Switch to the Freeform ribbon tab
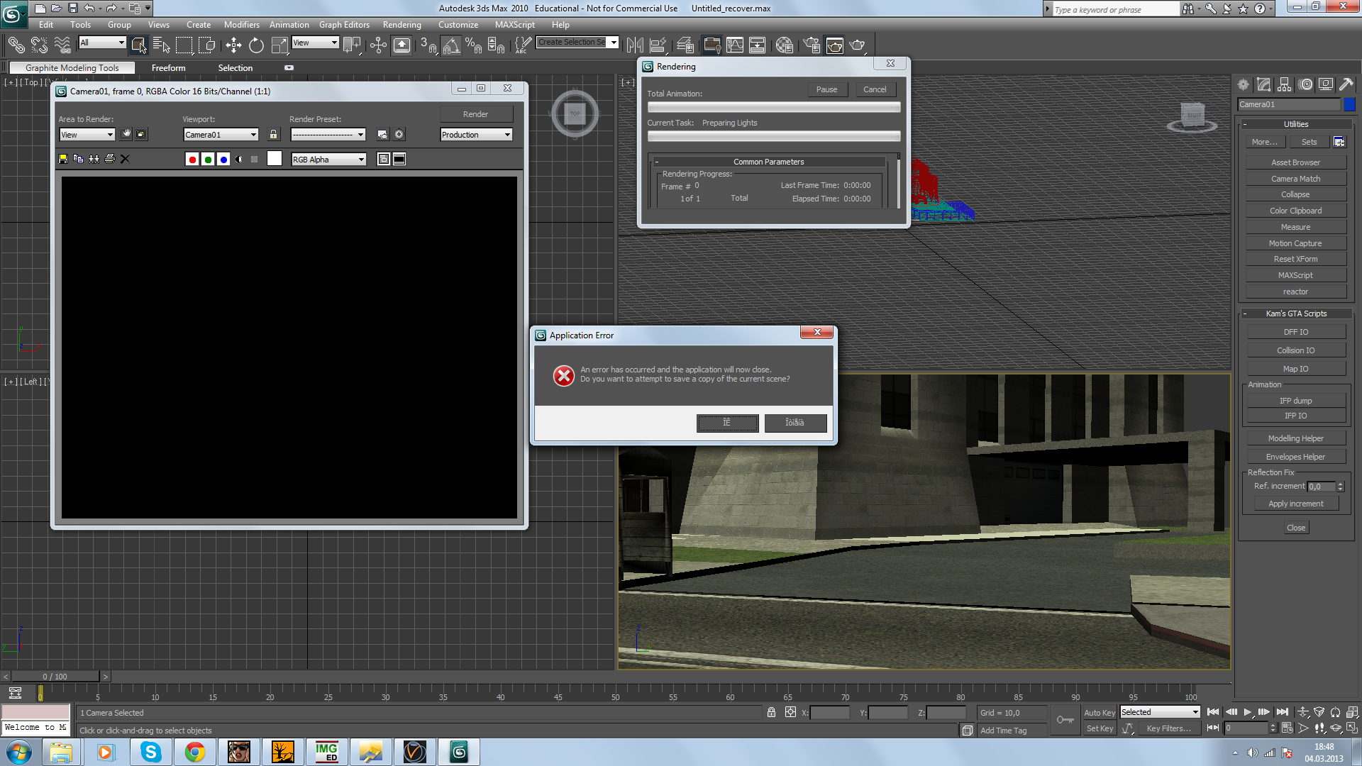Image resolution: width=1362 pixels, height=766 pixels. pos(168,68)
